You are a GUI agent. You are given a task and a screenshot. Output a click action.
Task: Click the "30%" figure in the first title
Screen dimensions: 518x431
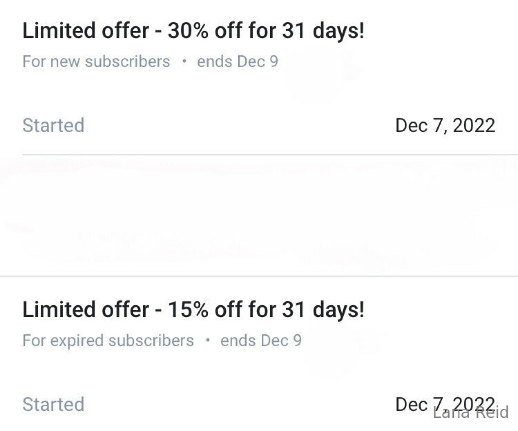188,31
